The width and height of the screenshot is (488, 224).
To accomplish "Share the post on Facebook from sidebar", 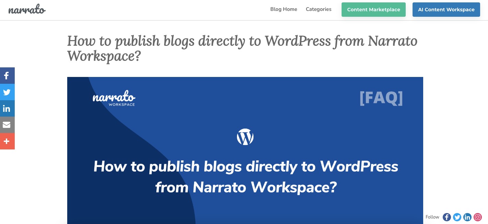I will coord(7,76).
